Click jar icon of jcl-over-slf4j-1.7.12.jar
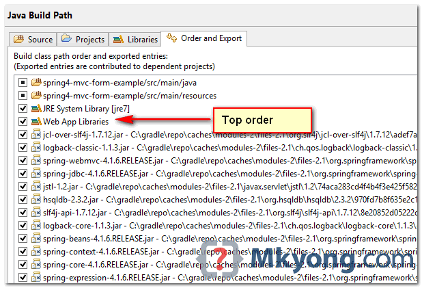 [36, 134]
